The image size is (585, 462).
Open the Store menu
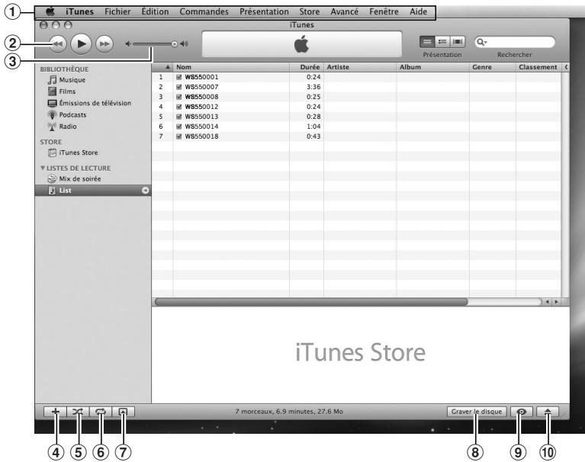pos(310,11)
